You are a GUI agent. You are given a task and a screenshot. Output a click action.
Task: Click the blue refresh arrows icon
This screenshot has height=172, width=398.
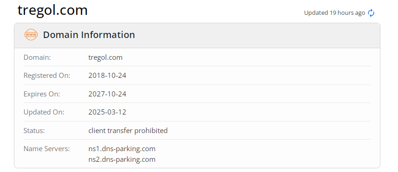(x=371, y=13)
